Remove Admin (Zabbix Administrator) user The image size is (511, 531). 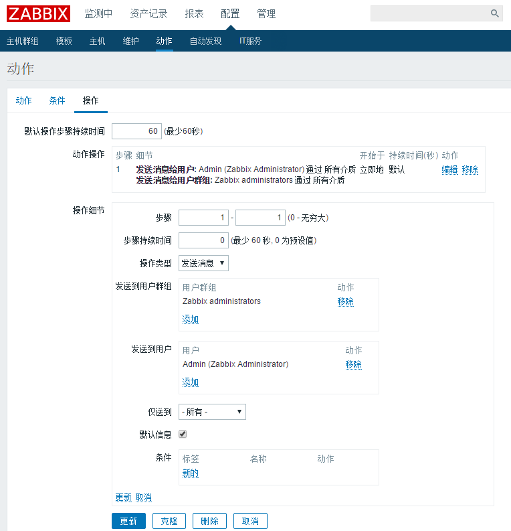tap(353, 364)
